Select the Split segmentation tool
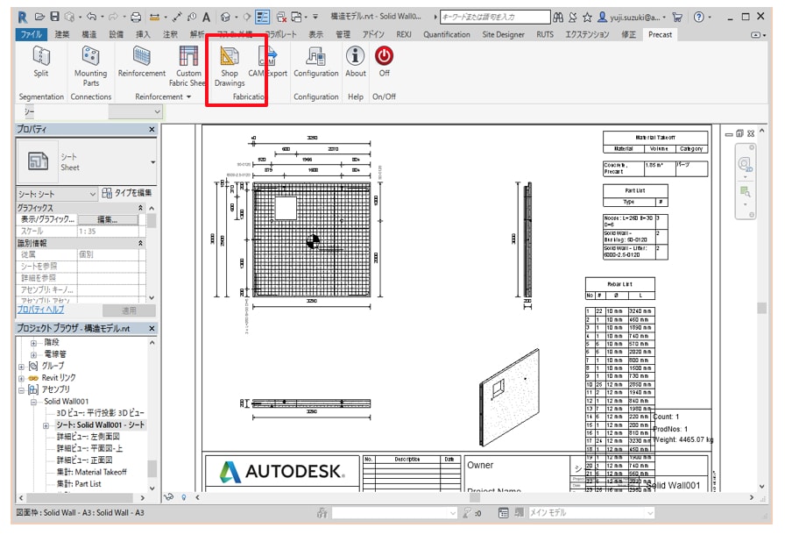Viewport: 785px width, 535px height. (x=41, y=61)
